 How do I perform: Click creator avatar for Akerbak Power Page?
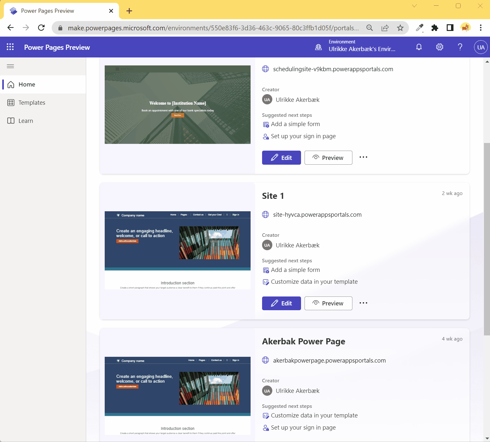pos(267,391)
